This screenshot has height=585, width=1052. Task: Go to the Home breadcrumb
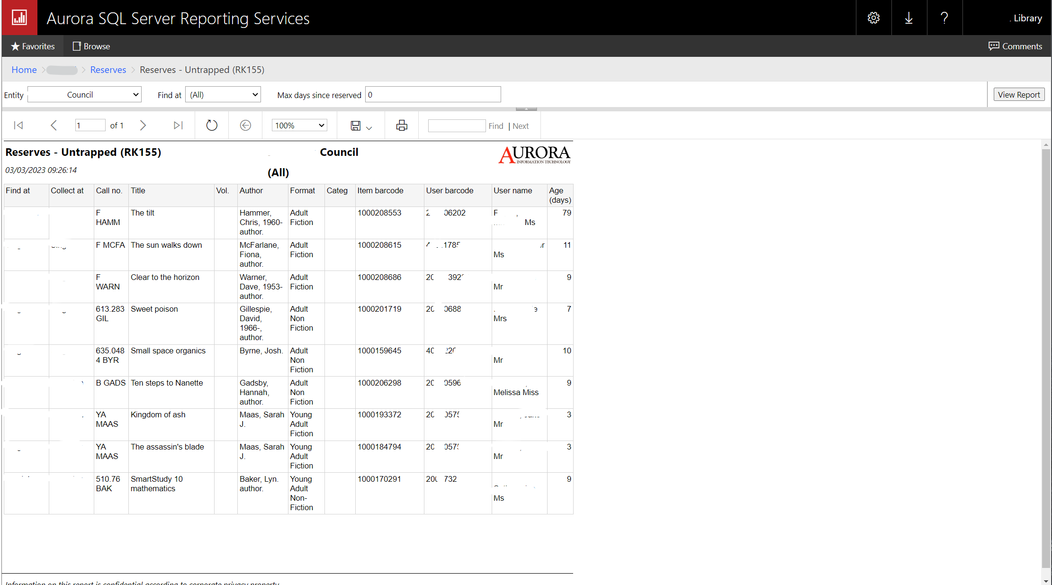pos(24,70)
